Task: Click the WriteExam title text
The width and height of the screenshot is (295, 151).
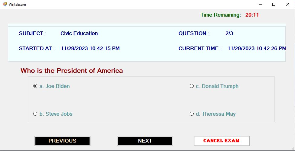Action: (17, 5)
